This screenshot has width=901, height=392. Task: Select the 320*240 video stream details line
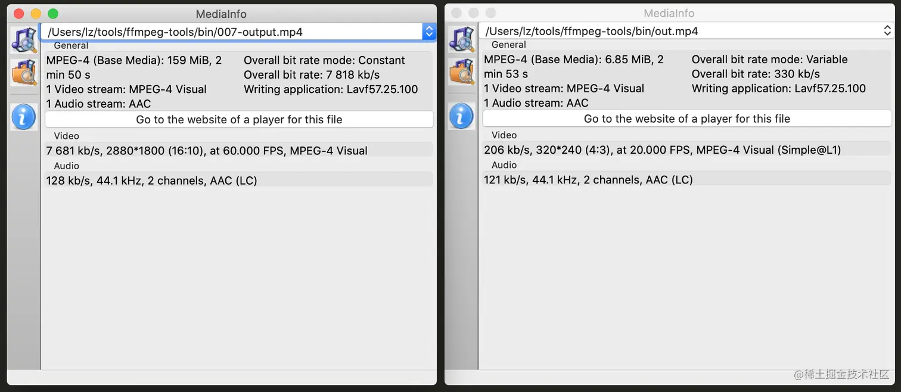(x=661, y=150)
